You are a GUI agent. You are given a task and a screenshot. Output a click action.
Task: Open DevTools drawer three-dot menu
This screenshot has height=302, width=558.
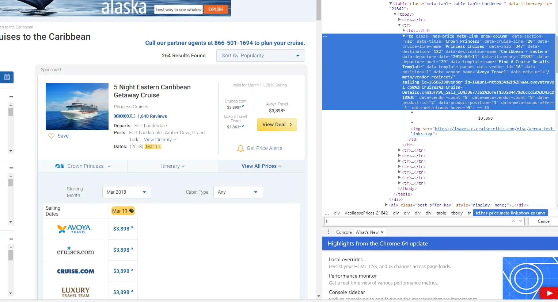328,232
